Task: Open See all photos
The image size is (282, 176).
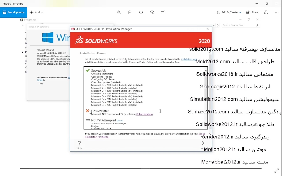Action: tap(13, 12)
